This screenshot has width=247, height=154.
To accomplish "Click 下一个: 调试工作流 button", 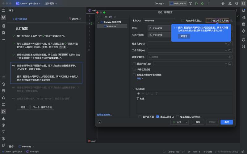I will [x=42, y=107].
